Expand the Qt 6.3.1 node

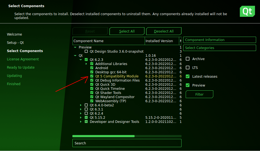[x=81, y=109]
